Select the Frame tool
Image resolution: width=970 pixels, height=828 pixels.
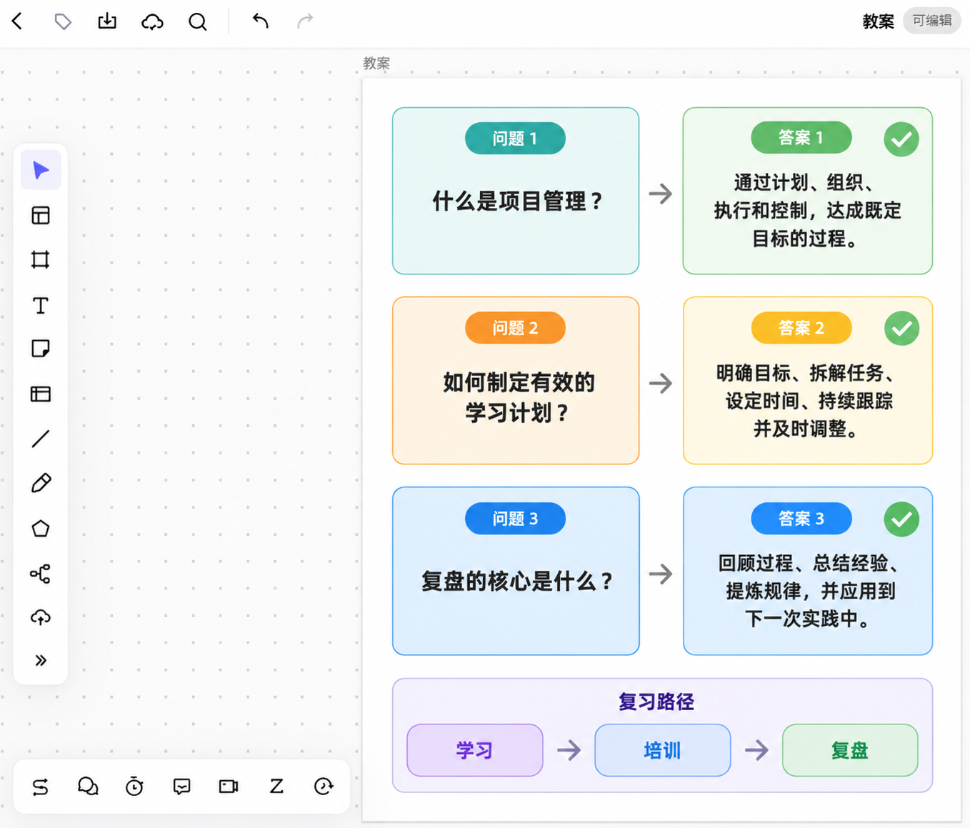coord(41,260)
